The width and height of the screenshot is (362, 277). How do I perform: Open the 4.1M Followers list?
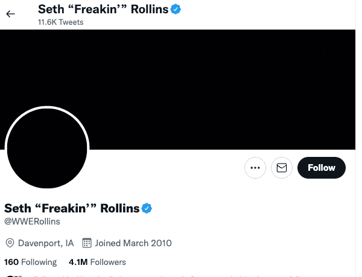(x=97, y=262)
